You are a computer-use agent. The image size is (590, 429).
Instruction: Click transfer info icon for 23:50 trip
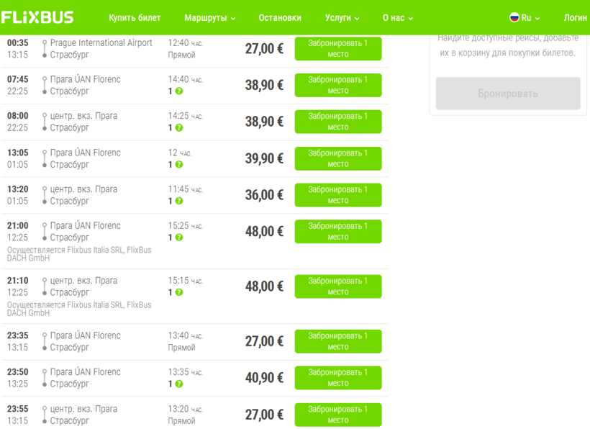[x=179, y=384]
